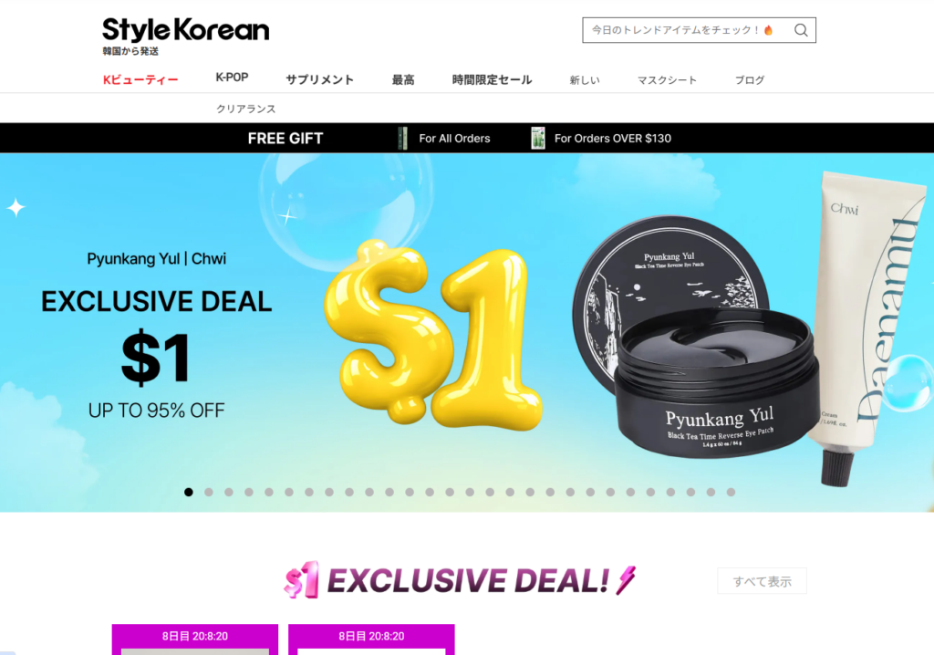
Task: Click the gift set icon for orders over $130
Action: coord(538,139)
